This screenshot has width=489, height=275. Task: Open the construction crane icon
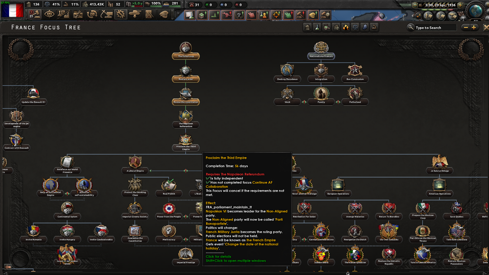[106, 14]
